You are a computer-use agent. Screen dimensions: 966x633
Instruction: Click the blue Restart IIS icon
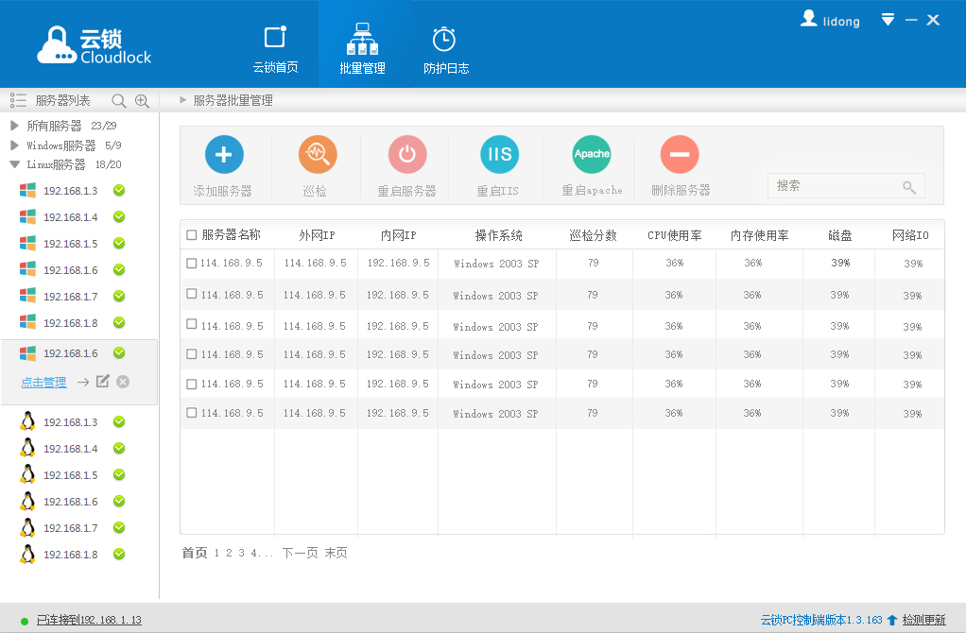point(498,154)
